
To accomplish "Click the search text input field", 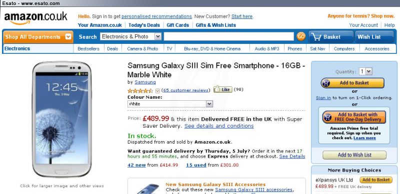I will 229,37.
